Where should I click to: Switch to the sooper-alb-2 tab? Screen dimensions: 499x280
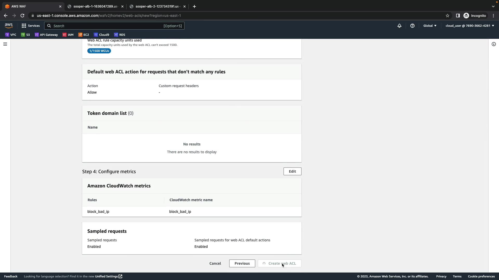(x=157, y=6)
